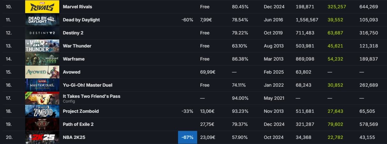Select the Project Zomboid logo thumbnail
Image resolution: width=387 pixels, height=144 pixels.
point(42,111)
